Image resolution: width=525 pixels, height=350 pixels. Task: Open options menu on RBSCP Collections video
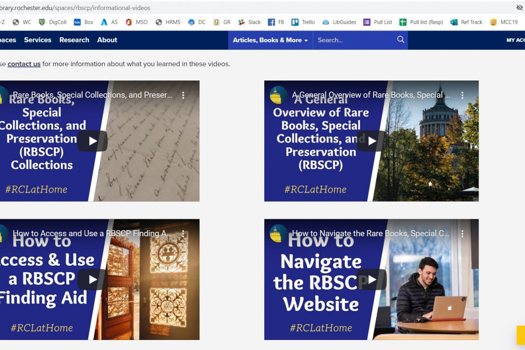[183, 95]
